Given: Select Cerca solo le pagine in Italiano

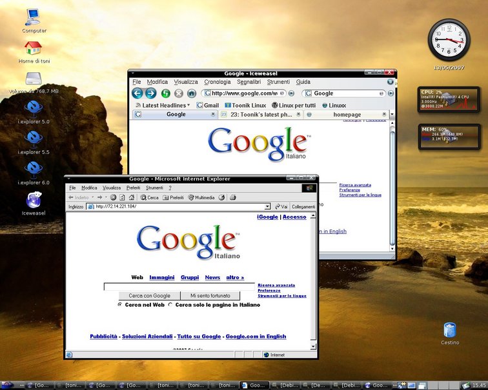Looking at the screenshot, I should [170, 305].
